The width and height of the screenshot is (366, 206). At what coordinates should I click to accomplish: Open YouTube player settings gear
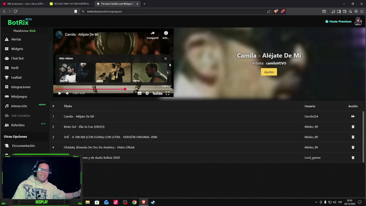click(147, 93)
